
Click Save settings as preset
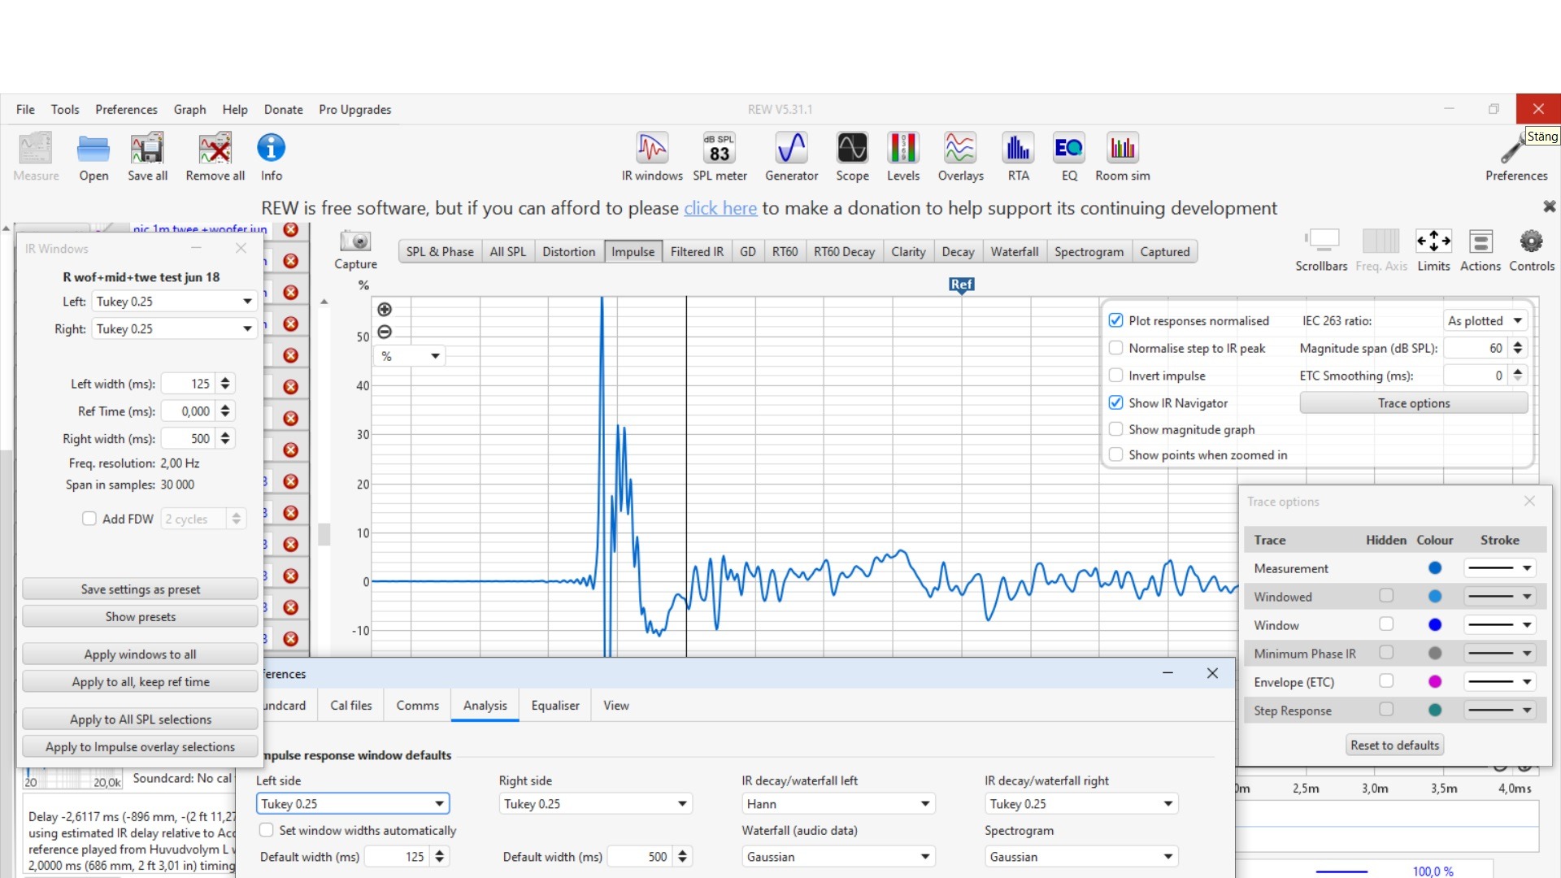pos(140,589)
